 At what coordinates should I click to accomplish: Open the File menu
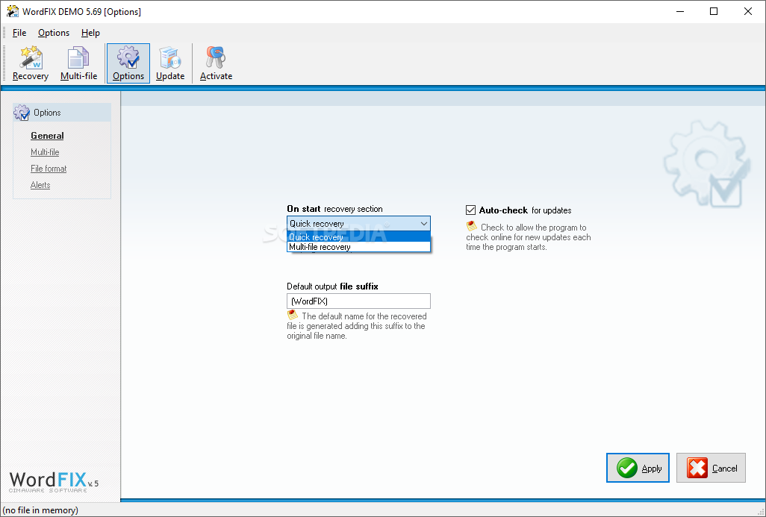tap(19, 33)
